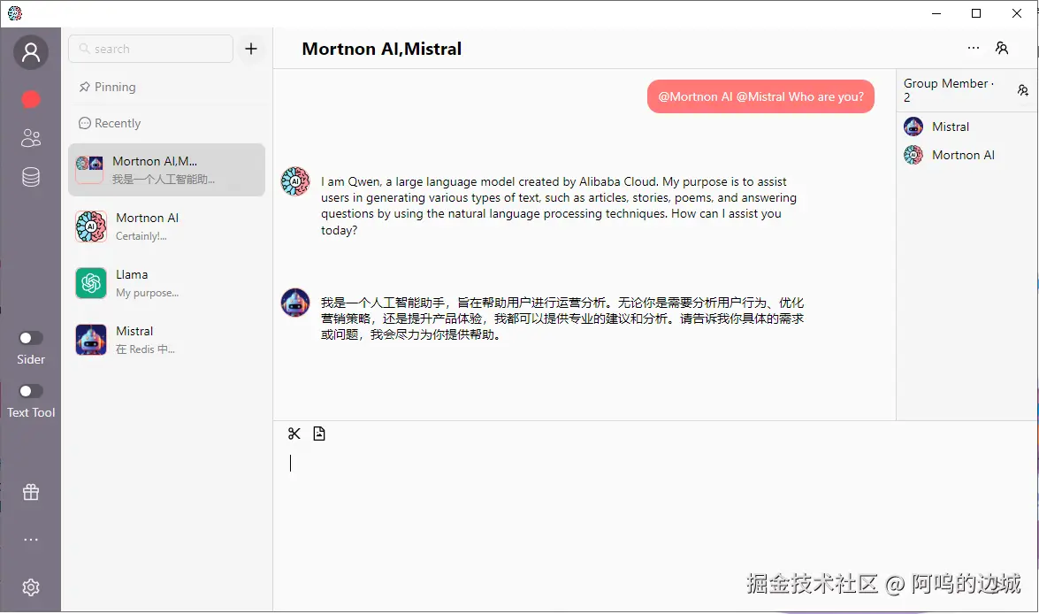Collapse the Recently section
The image size is (1039, 614).
110,123
